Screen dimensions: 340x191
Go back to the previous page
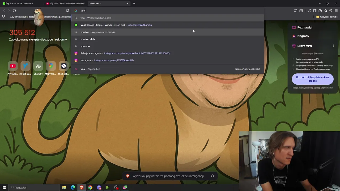(x=4, y=11)
